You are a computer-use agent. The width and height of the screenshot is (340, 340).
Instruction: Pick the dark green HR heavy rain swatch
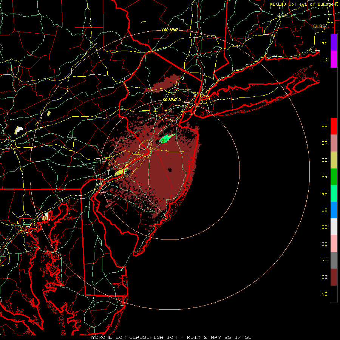click(334, 177)
